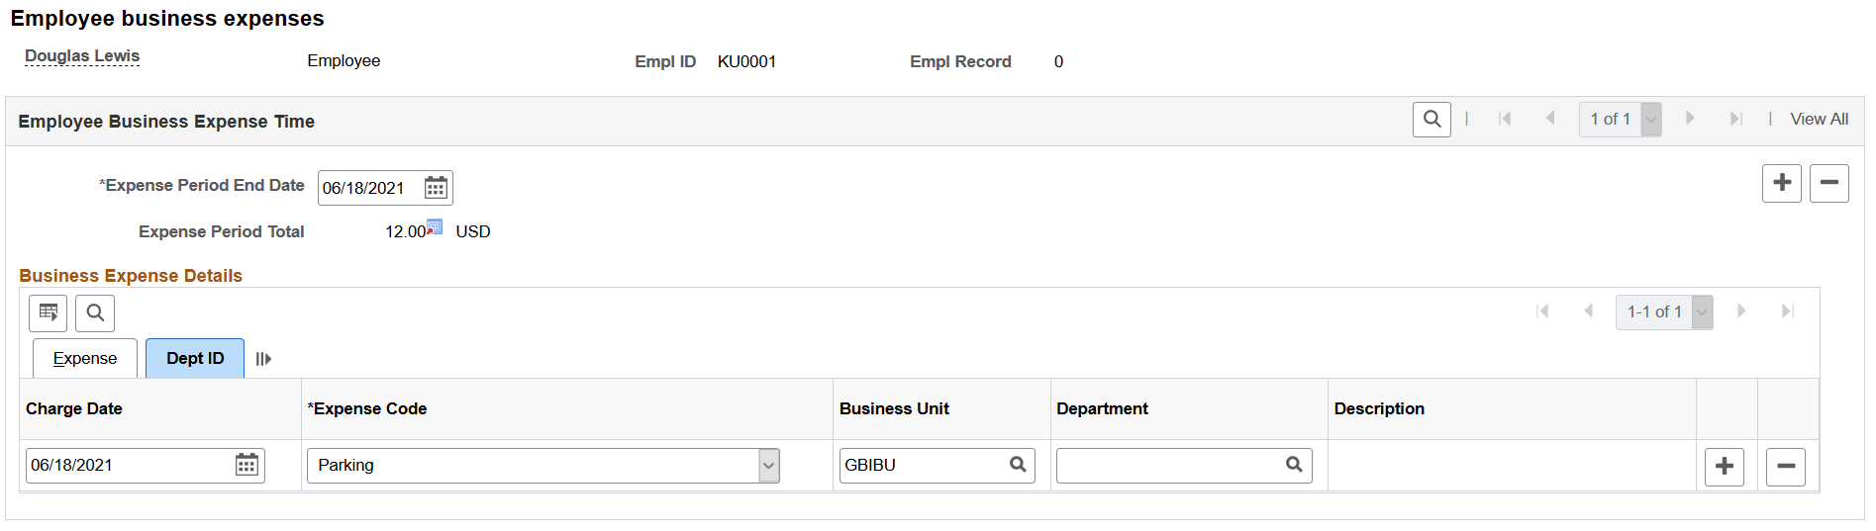Open calendar for Charge Date
The image size is (1876, 531).
pos(247,465)
